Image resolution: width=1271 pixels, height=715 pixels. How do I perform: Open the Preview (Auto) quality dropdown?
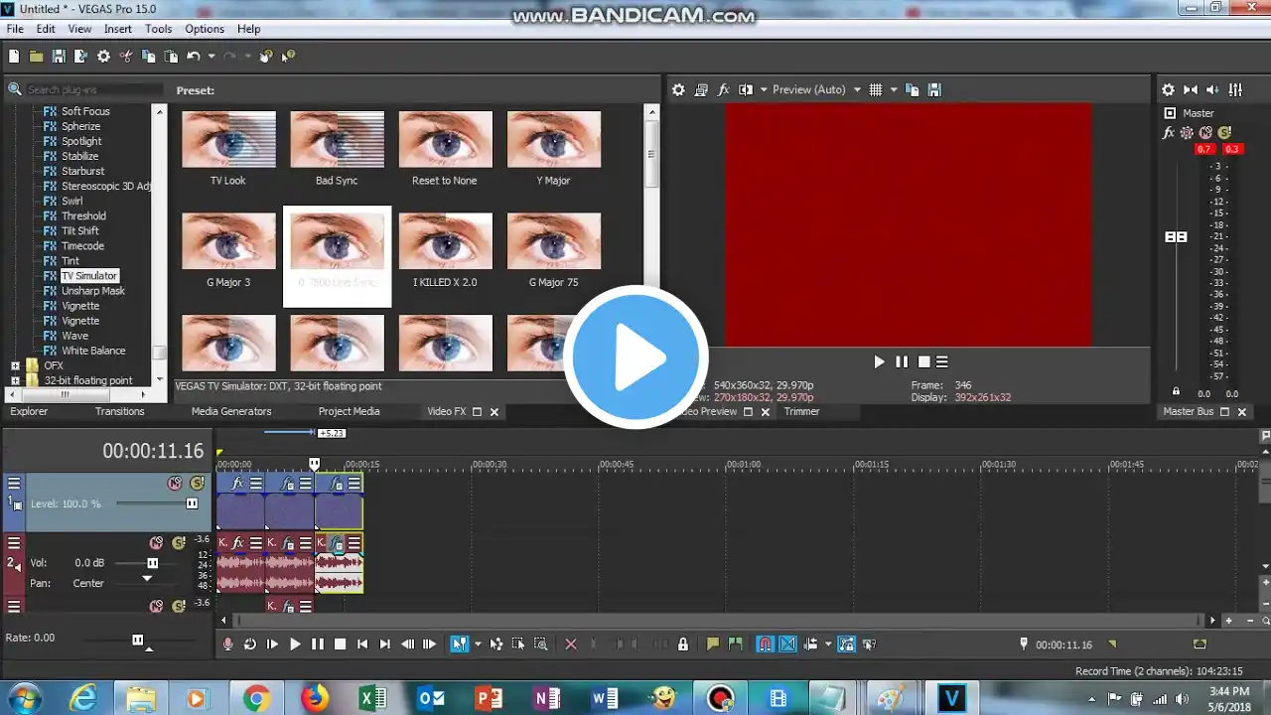857,89
